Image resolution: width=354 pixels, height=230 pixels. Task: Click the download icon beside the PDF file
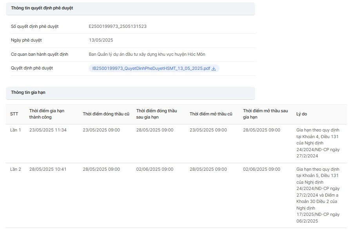214,69
